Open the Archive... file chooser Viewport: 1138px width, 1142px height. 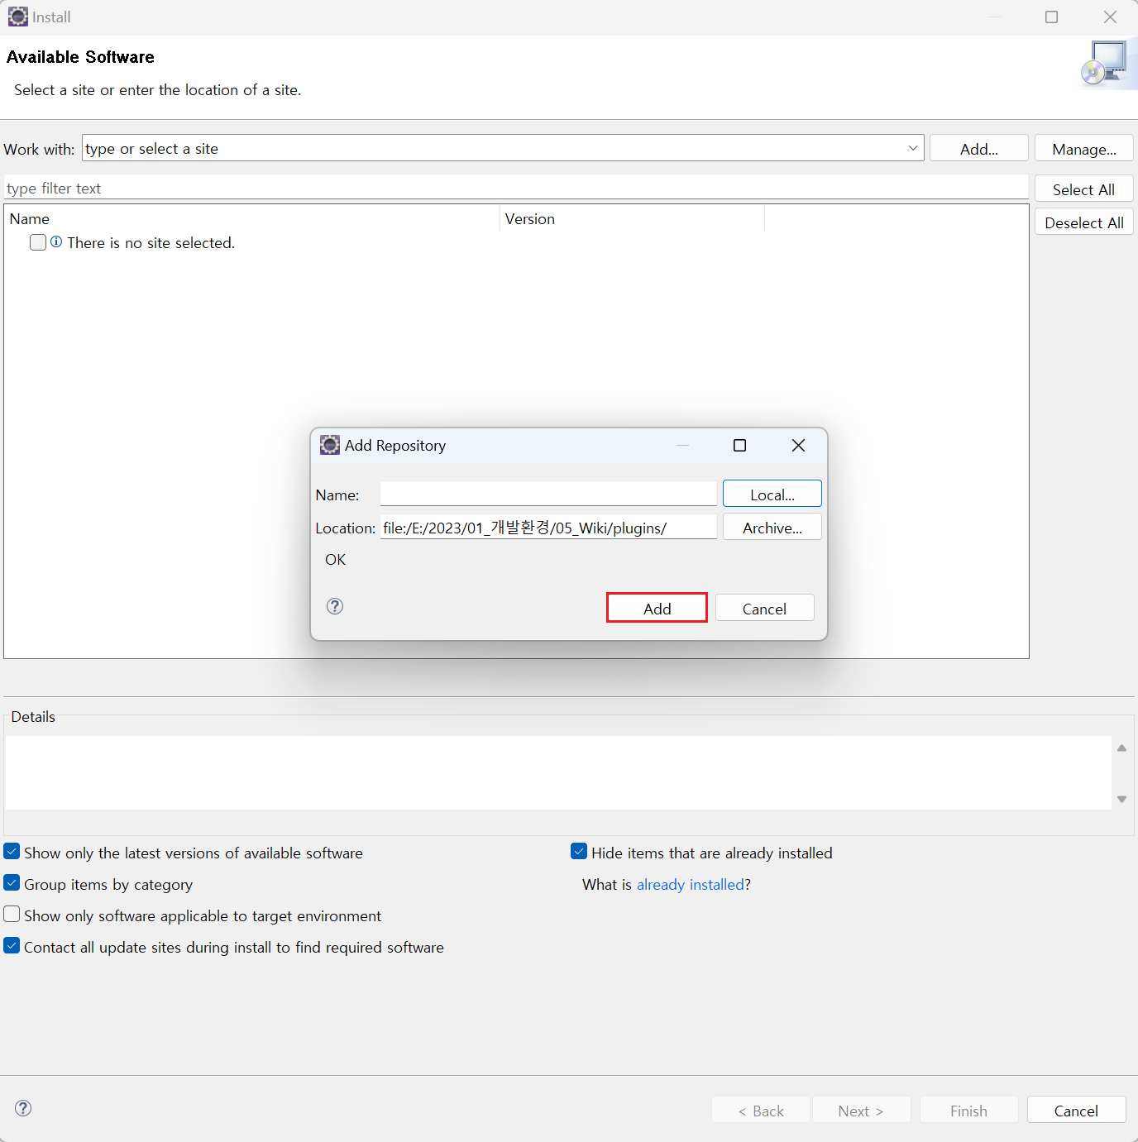coord(772,528)
